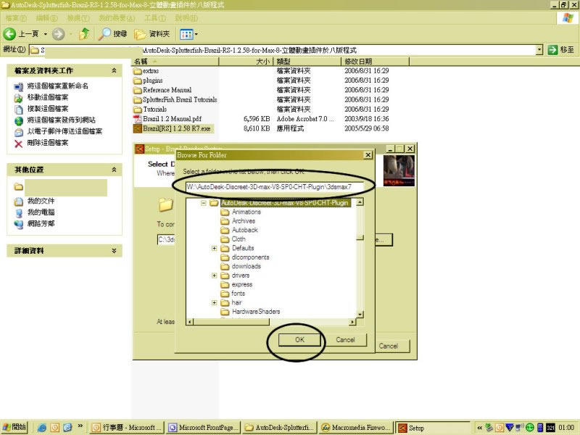Viewport: 580px width, 435px height.
Task: Open the 檢視 (View) menu
Action: (x=78, y=17)
